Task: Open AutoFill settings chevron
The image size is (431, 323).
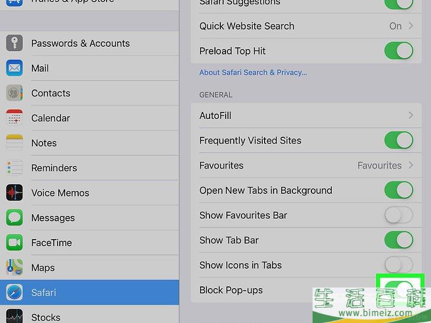Action: [411, 115]
